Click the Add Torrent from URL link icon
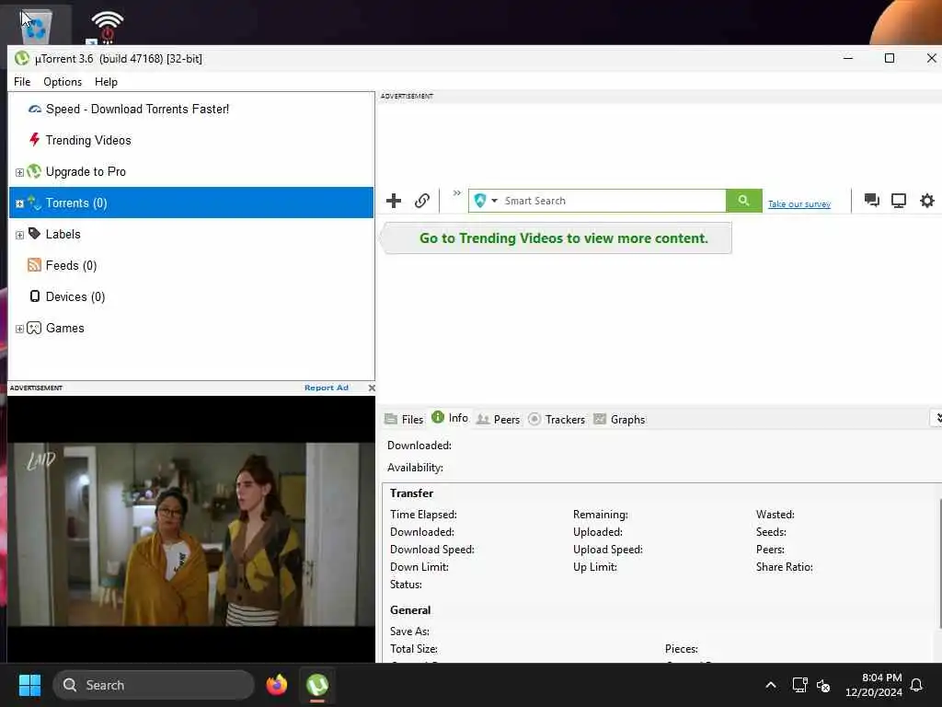The width and height of the screenshot is (942, 707). tap(422, 201)
